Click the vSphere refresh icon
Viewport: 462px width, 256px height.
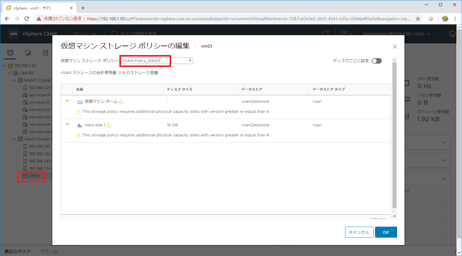pos(326,34)
